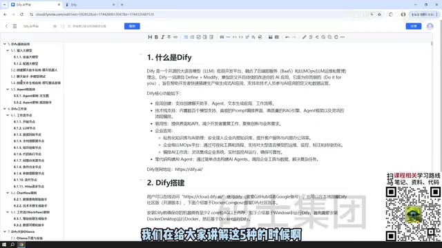Collapse the 6.3 Workflow outline section
Viewport: 442px width, 248px height.
[x=8, y=212]
